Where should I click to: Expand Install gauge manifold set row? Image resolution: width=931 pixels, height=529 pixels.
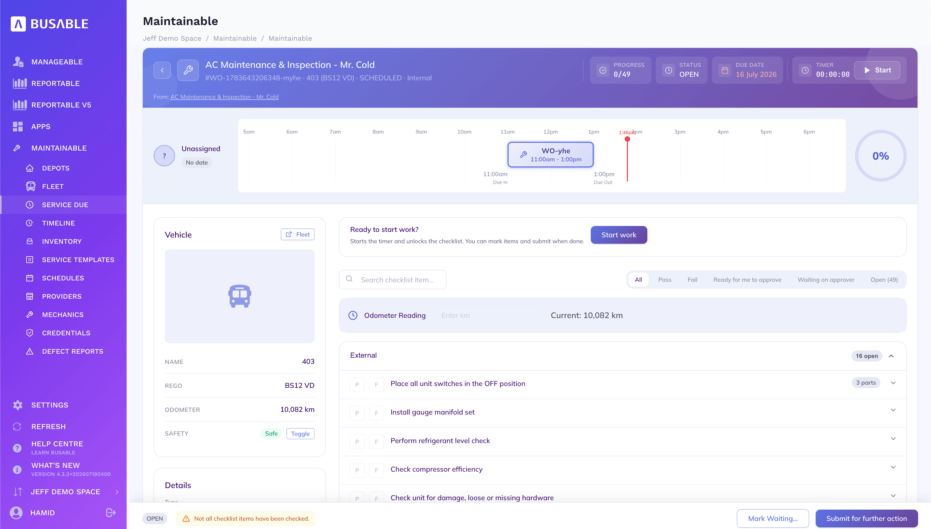pos(893,410)
